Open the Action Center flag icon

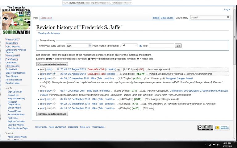214,145
